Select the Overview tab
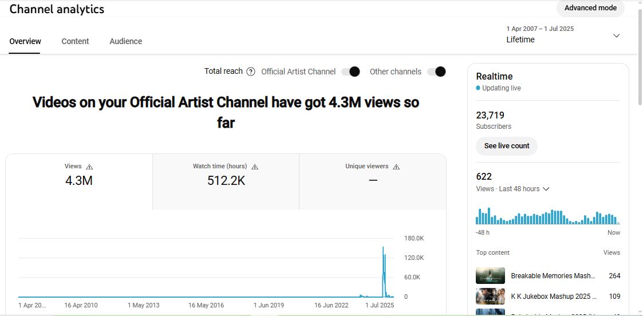The image size is (643, 316). pyautogui.click(x=25, y=41)
